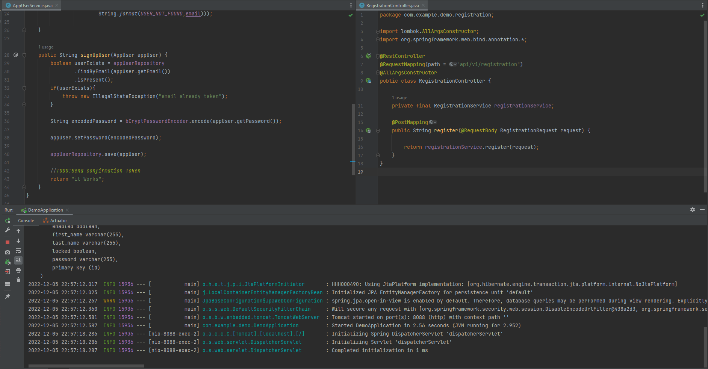Pin the Run tab with pin icon
This screenshot has height=369, width=708.
(x=8, y=296)
